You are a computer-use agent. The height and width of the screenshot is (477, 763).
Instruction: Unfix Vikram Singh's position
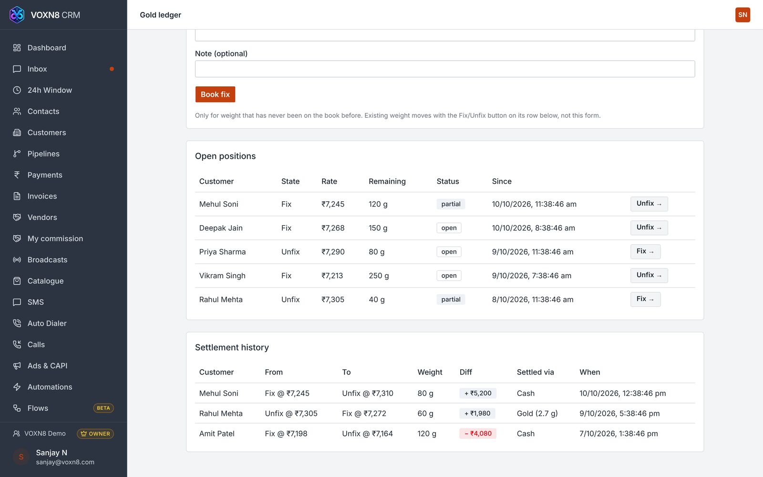649,275
